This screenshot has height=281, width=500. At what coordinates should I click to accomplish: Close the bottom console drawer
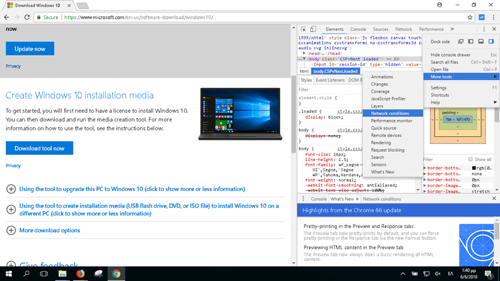pyautogui.click(x=494, y=198)
